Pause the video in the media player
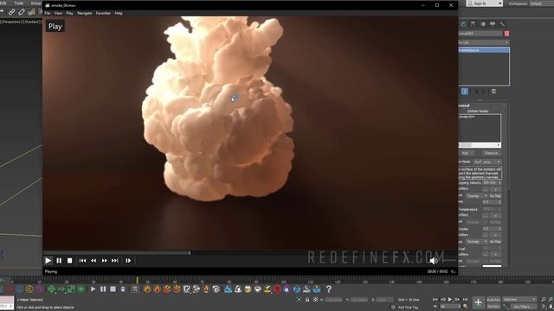554x311 pixels. [59, 261]
